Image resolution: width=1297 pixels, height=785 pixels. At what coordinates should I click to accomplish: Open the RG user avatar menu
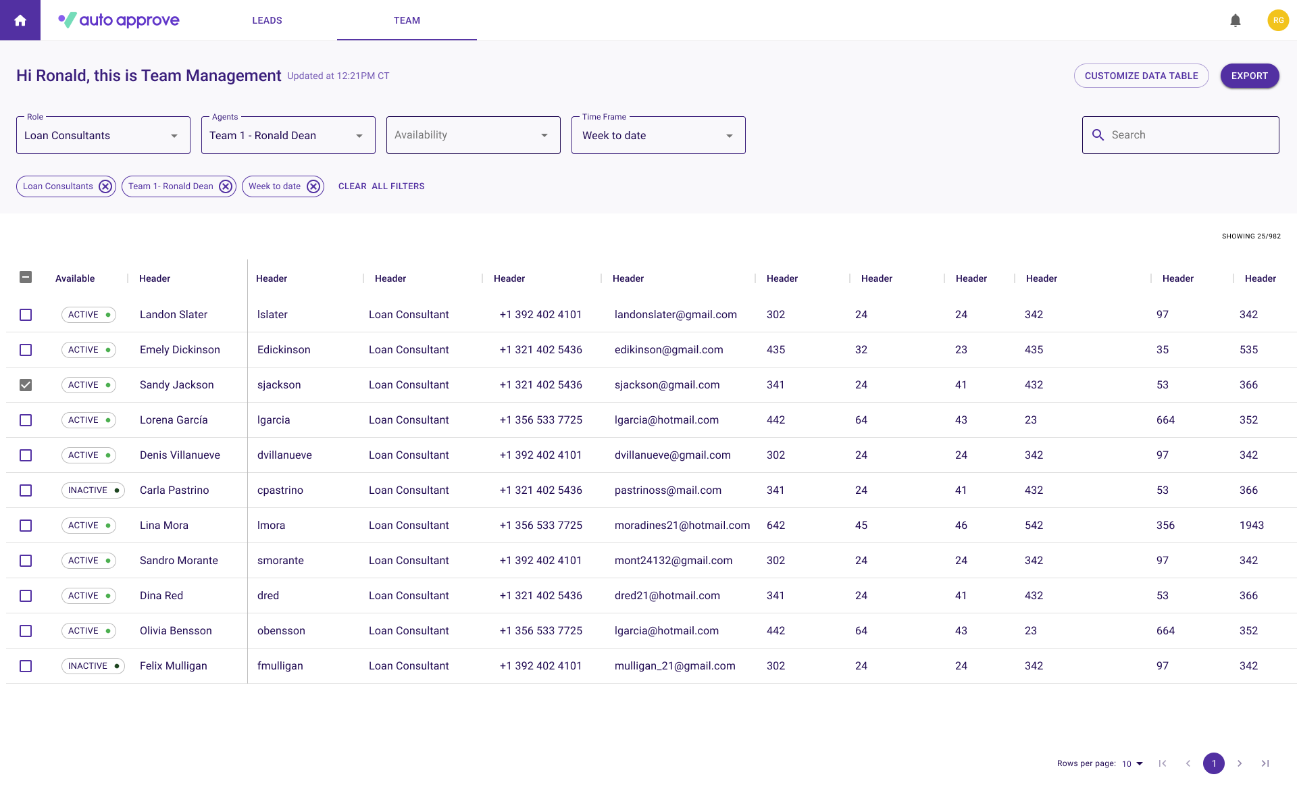click(1277, 20)
